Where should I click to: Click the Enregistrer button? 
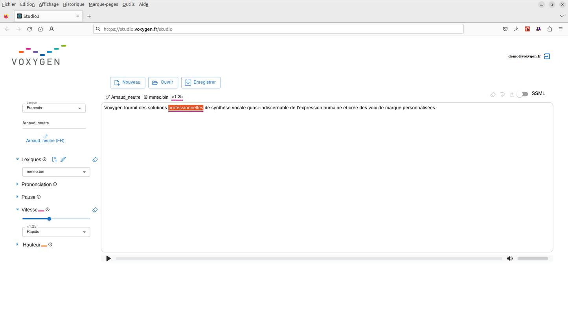tap(201, 83)
